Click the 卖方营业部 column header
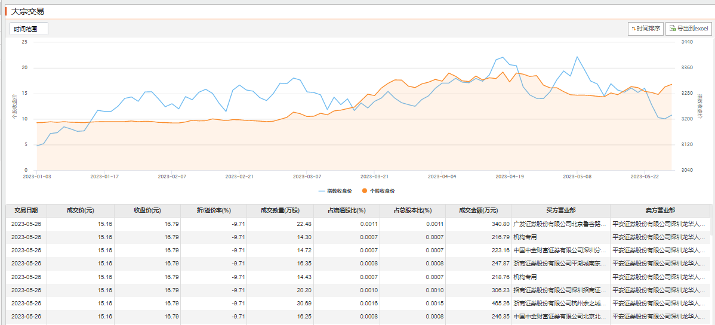 click(660, 211)
